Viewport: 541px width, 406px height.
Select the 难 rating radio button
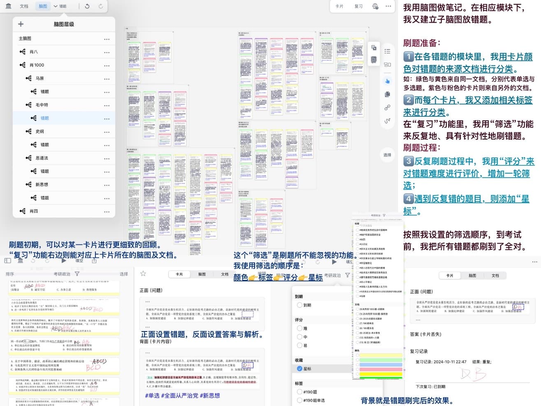pyautogui.click(x=300, y=328)
